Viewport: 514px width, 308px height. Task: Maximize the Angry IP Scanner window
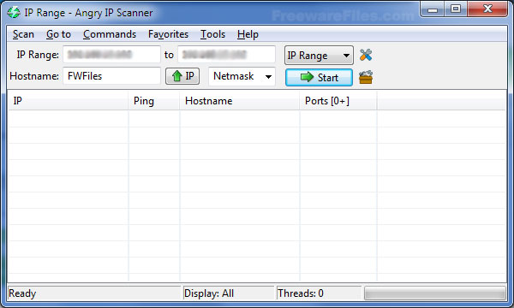click(x=456, y=9)
